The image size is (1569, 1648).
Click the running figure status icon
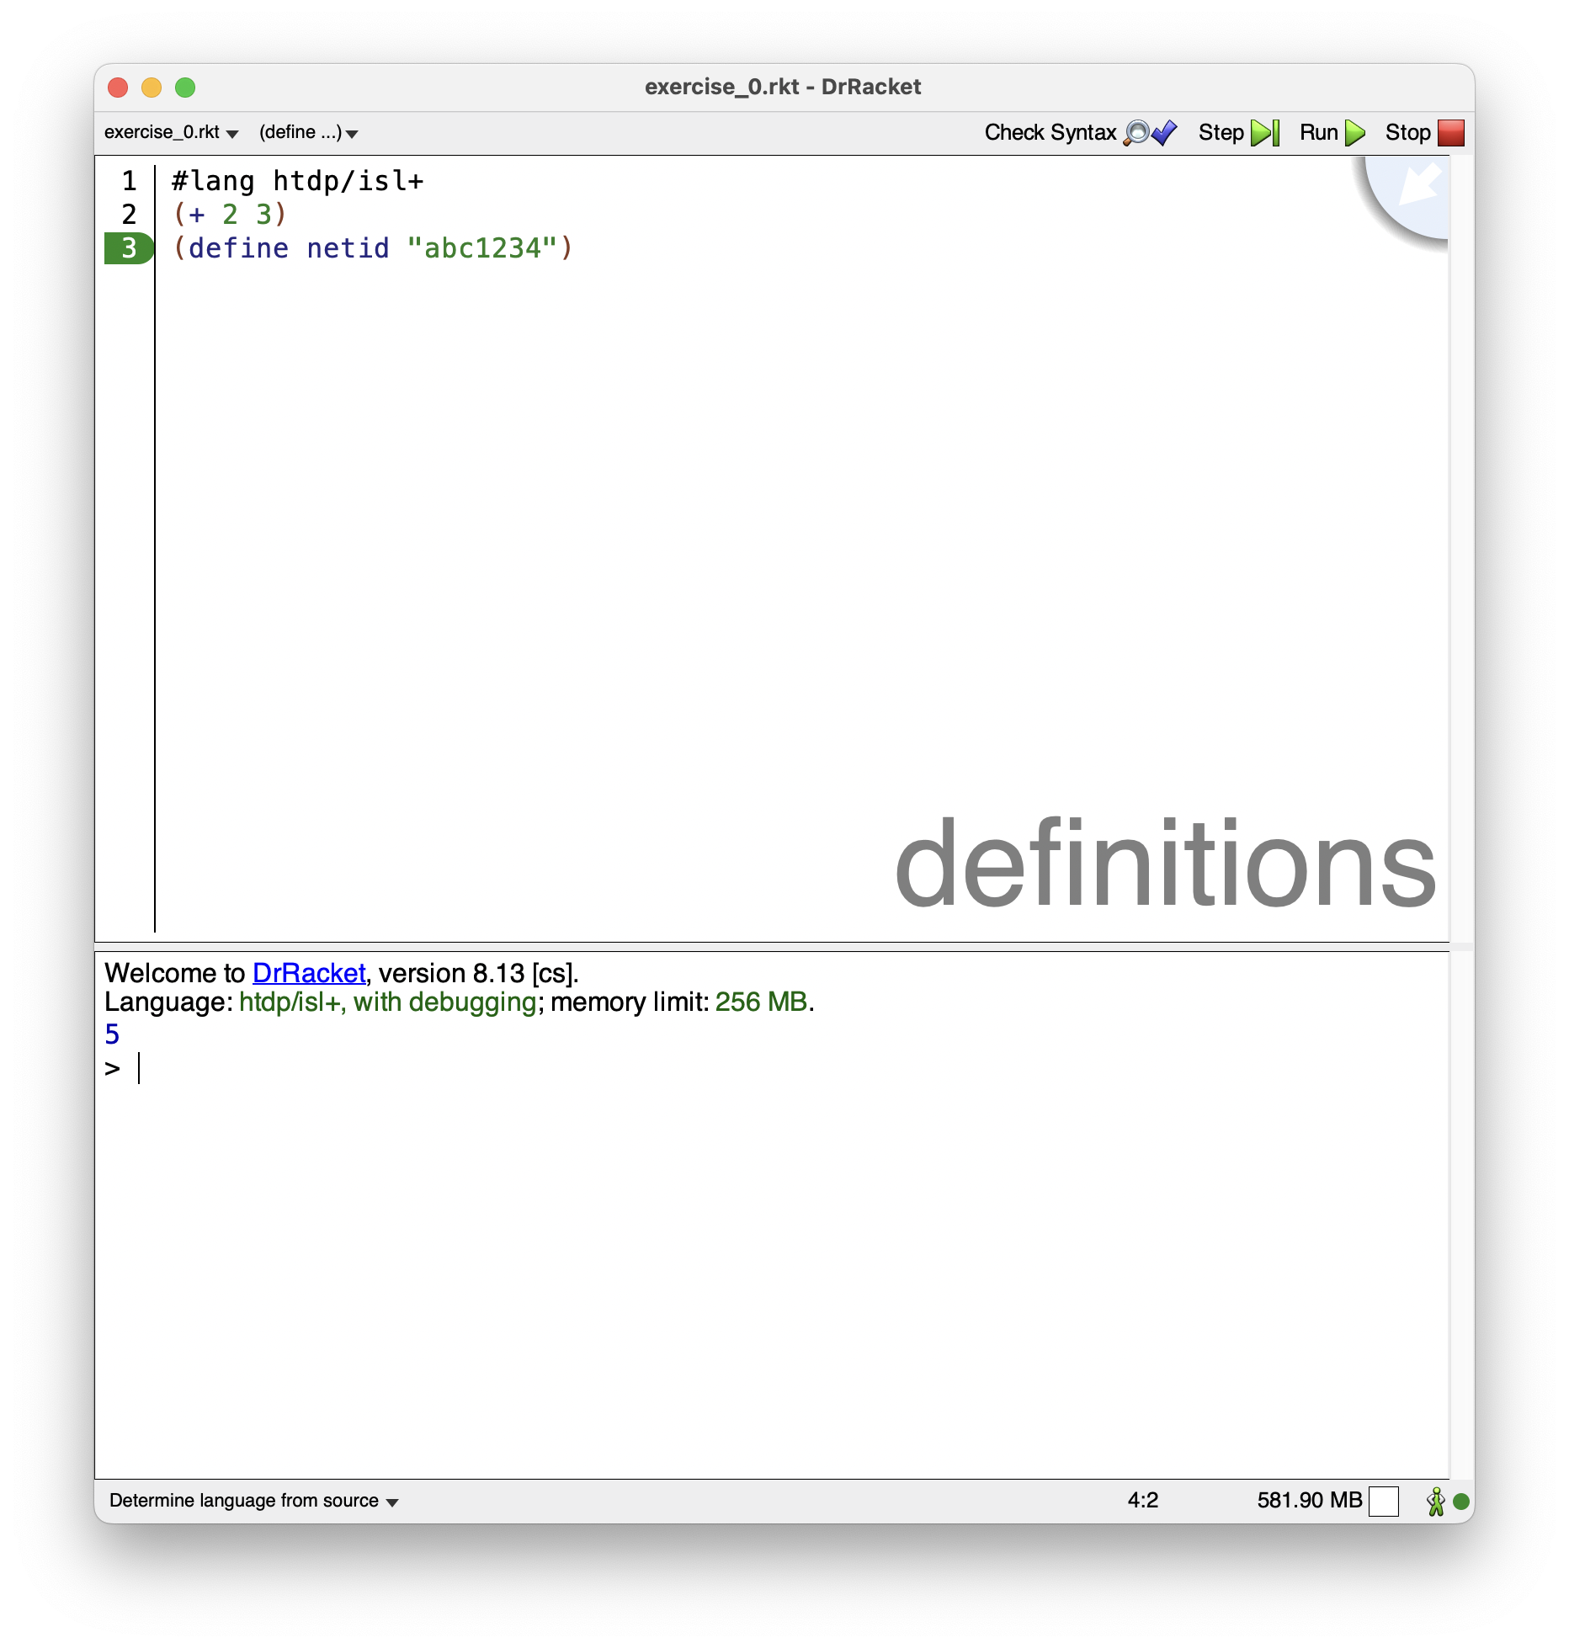[1436, 1501]
